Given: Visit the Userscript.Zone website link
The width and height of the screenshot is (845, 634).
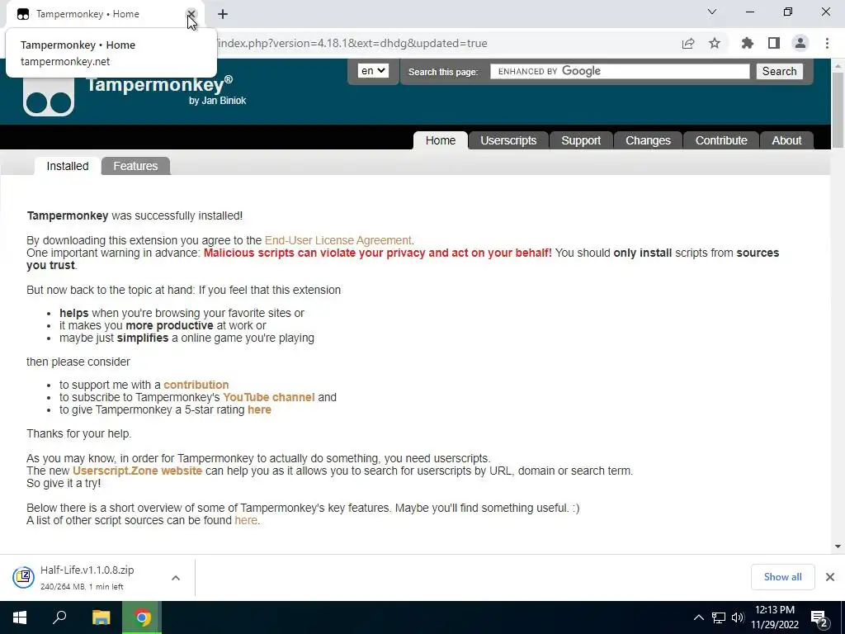Looking at the screenshot, I should click(x=138, y=471).
